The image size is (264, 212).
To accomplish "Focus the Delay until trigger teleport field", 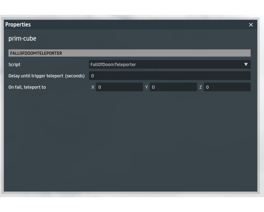I will click(170, 76).
